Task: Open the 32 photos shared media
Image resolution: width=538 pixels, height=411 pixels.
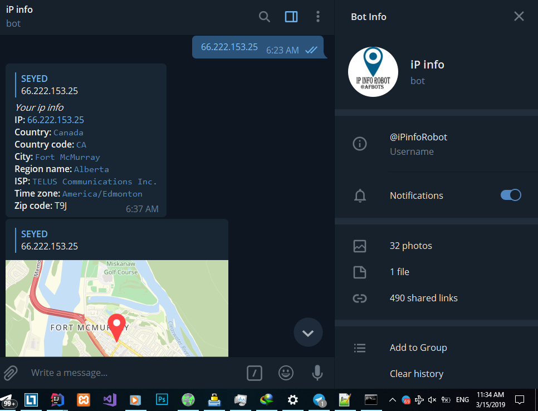Action: point(410,246)
